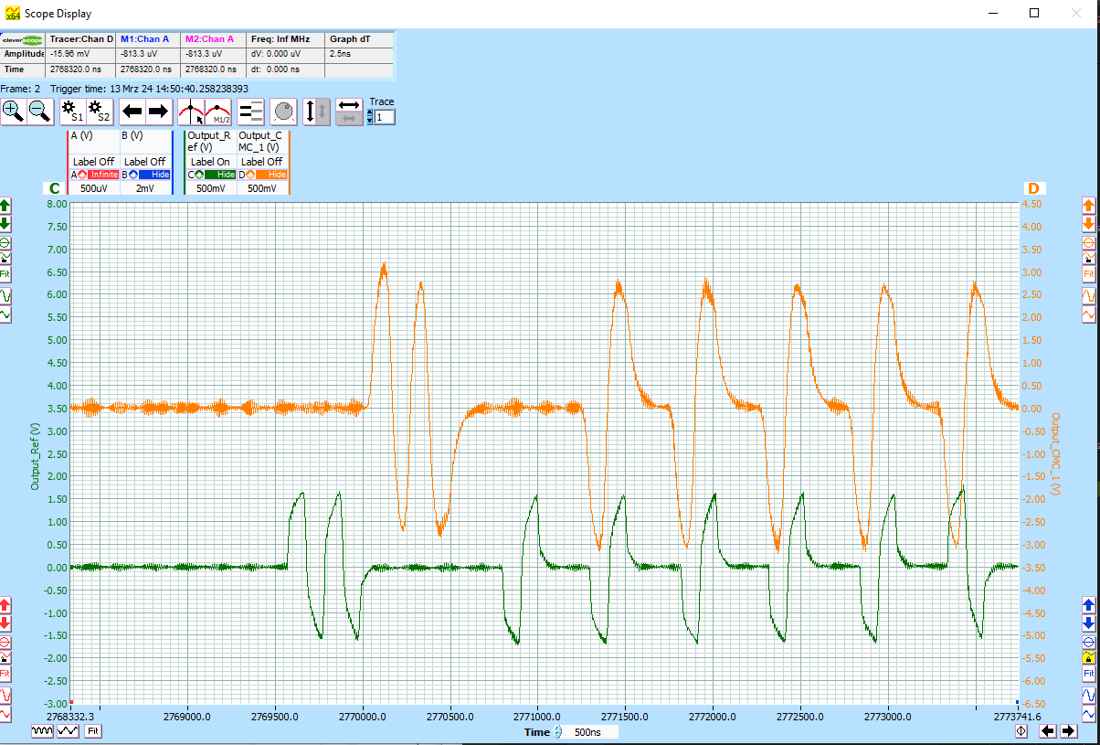Click the M1:Chan A column header

point(147,39)
